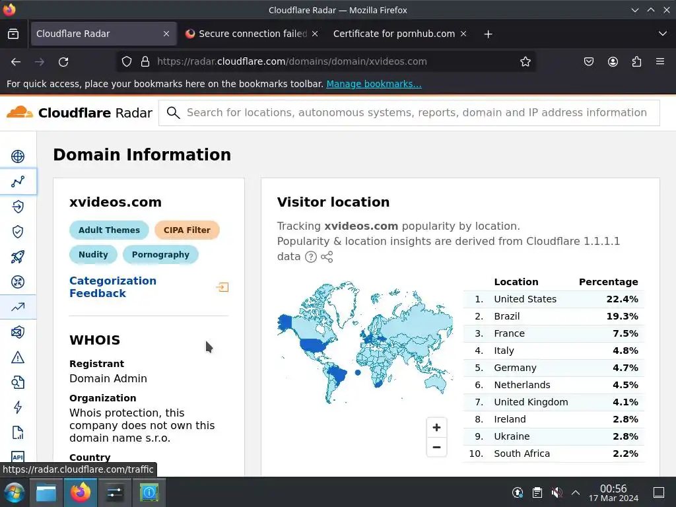Close the Secure connection failed tab
The height and width of the screenshot is (507, 676).
point(315,34)
